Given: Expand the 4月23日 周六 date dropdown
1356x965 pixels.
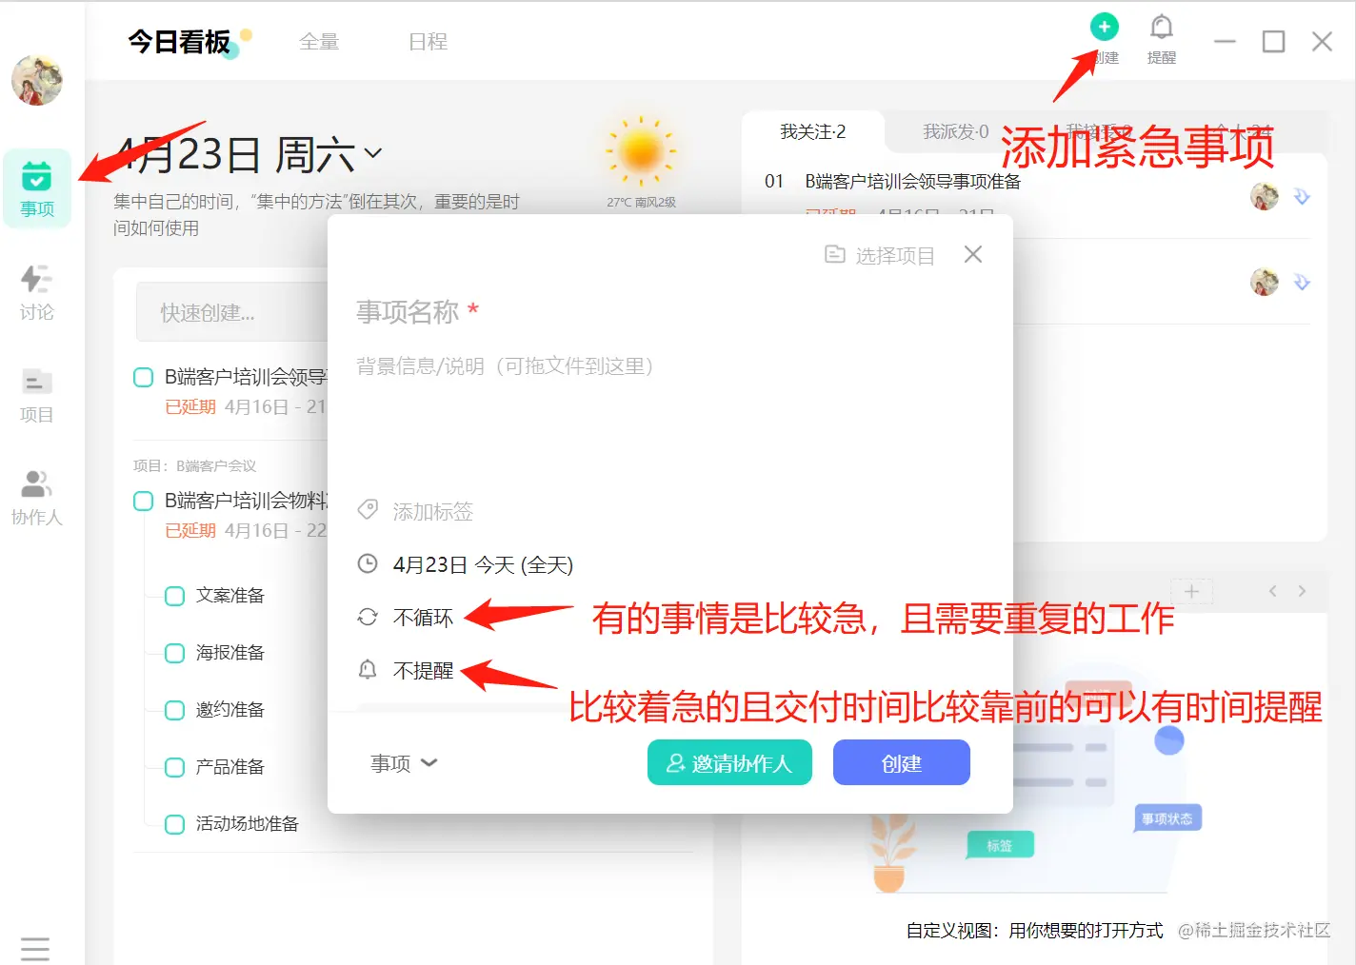Looking at the screenshot, I should [373, 153].
